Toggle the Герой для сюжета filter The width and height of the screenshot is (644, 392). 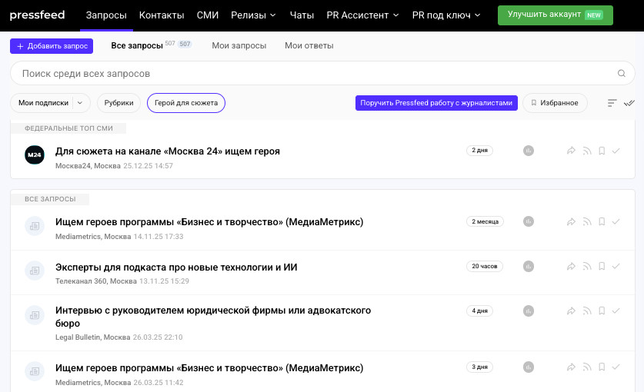tap(186, 103)
